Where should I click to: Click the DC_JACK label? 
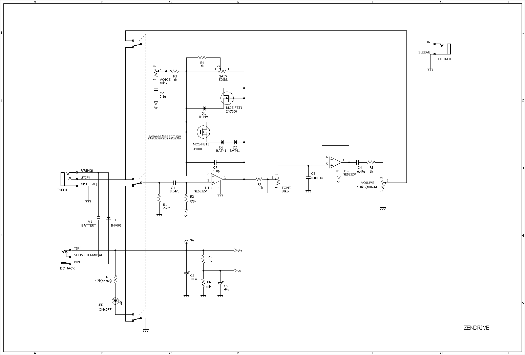click(x=67, y=268)
